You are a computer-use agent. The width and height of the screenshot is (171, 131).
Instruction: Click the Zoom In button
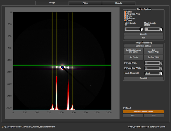click(144, 34)
